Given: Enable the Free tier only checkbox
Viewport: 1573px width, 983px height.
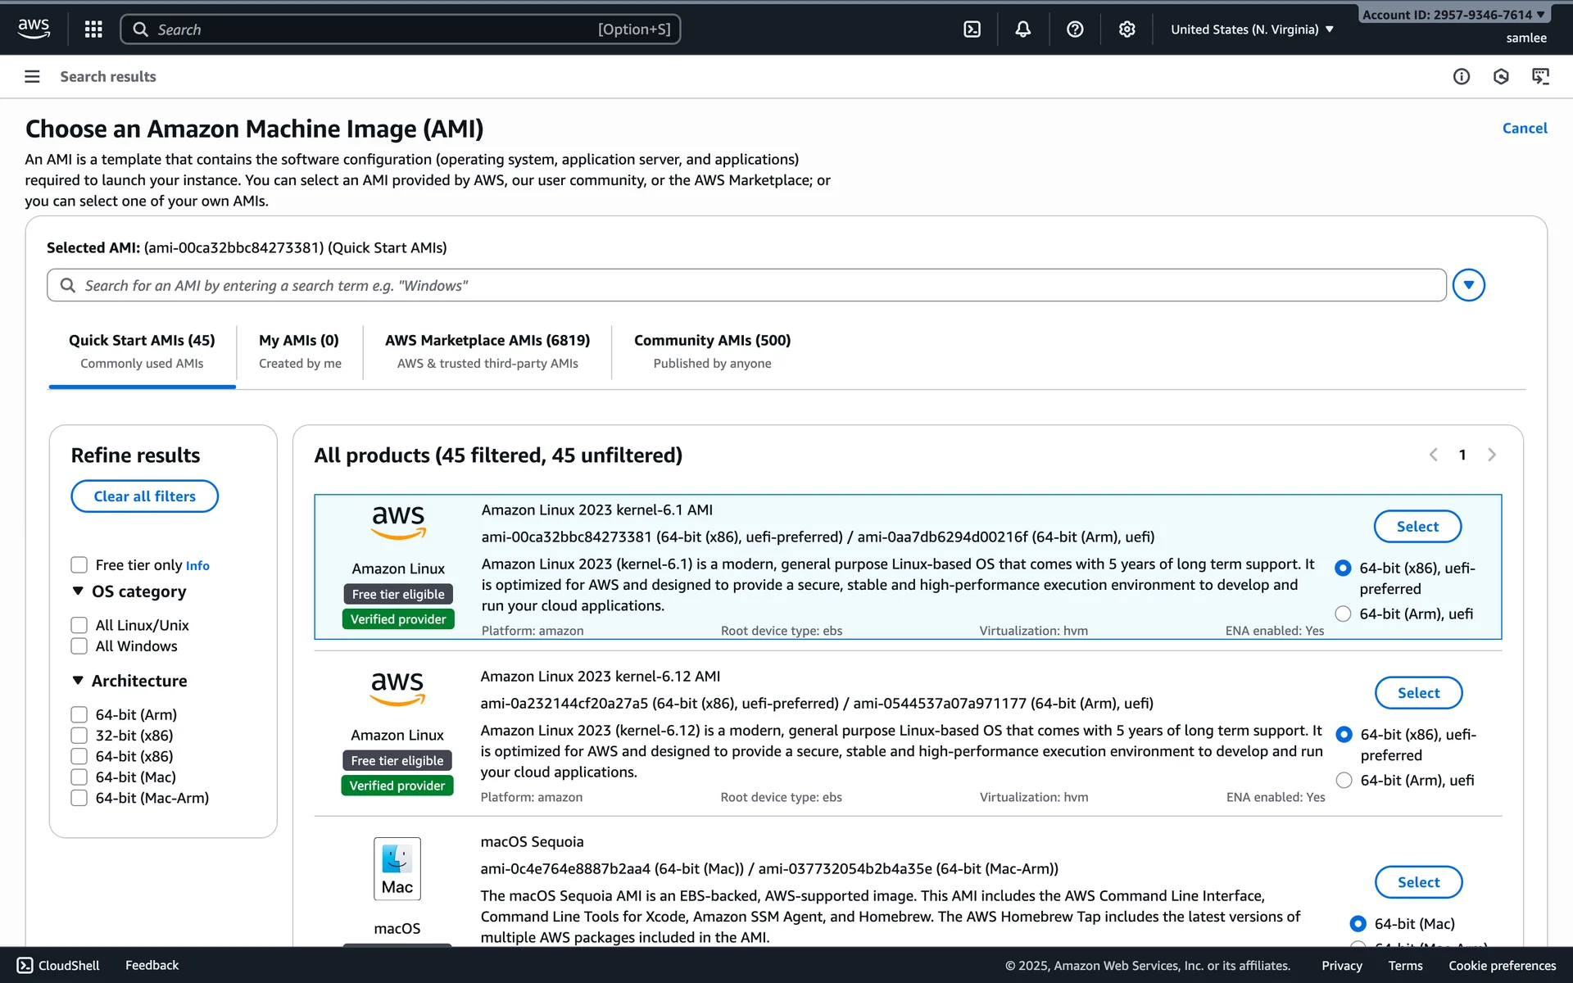Looking at the screenshot, I should tap(79, 564).
